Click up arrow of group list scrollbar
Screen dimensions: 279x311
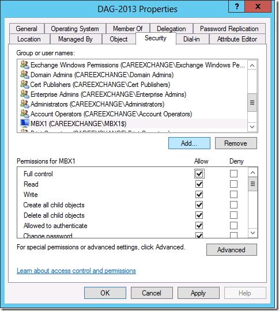click(252, 65)
